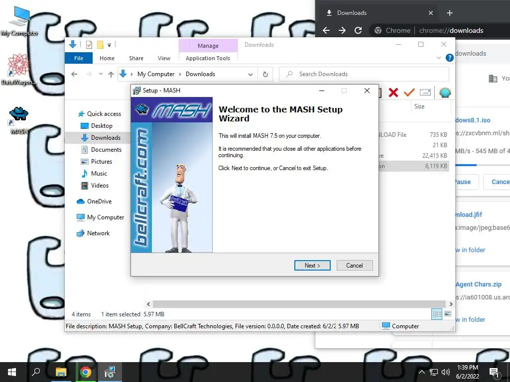Reload the Chrome downloads page

click(358, 30)
